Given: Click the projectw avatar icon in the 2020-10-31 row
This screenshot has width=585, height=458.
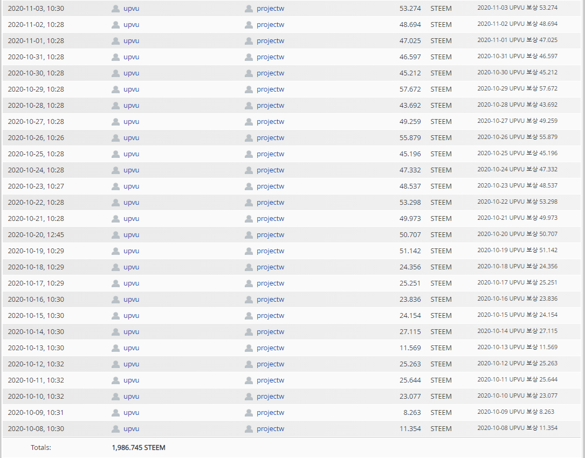Looking at the screenshot, I should [249, 57].
